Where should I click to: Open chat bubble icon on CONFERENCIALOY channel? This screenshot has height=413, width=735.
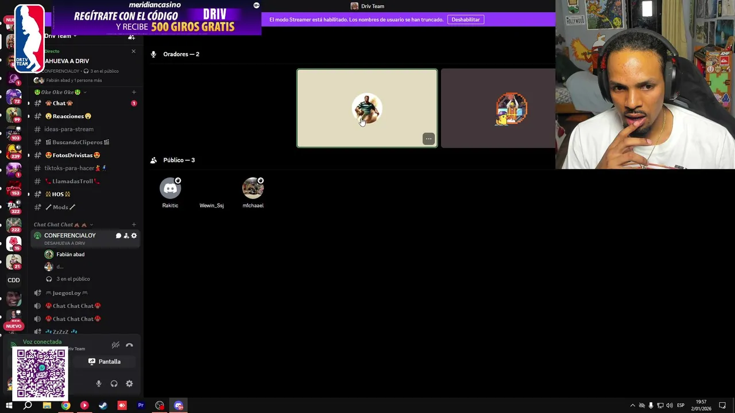pos(118,236)
